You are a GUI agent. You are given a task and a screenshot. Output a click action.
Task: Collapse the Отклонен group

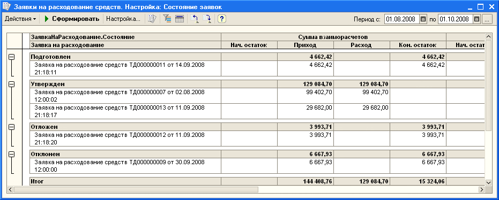pyautogui.click(x=11, y=154)
